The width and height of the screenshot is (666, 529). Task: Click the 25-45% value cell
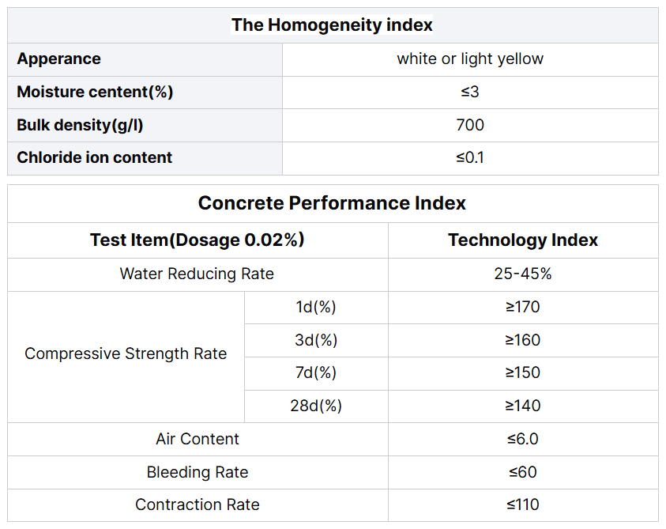(523, 274)
